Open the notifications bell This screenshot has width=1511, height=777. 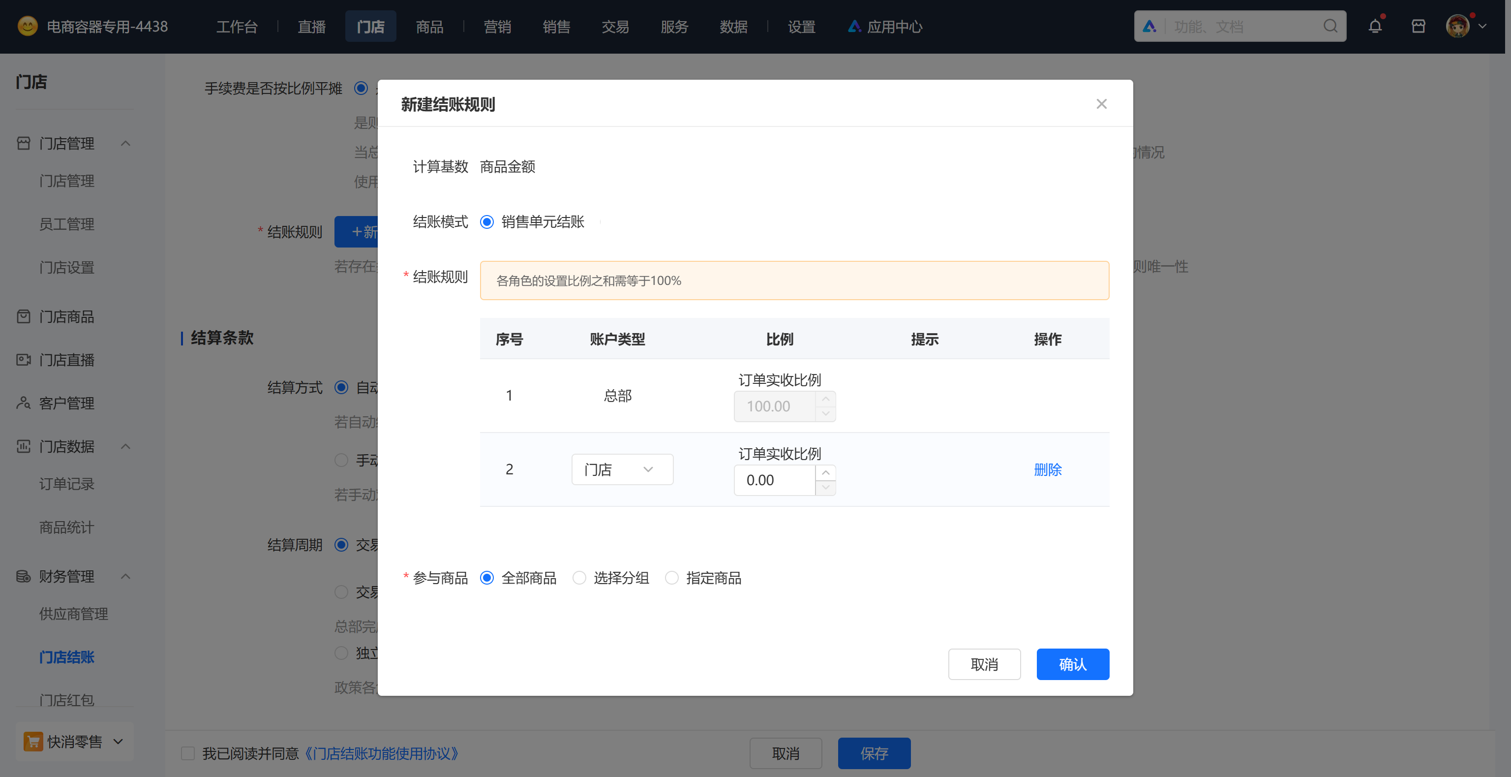pyautogui.click(x=1375, y=27)
